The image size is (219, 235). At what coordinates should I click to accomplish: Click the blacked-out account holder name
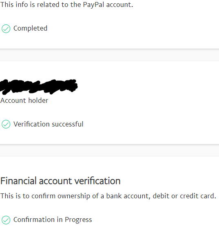39,87
